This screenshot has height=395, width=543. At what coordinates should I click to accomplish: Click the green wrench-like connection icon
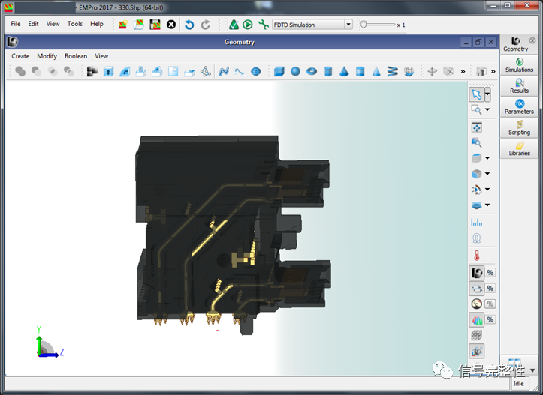pos(264,25)
